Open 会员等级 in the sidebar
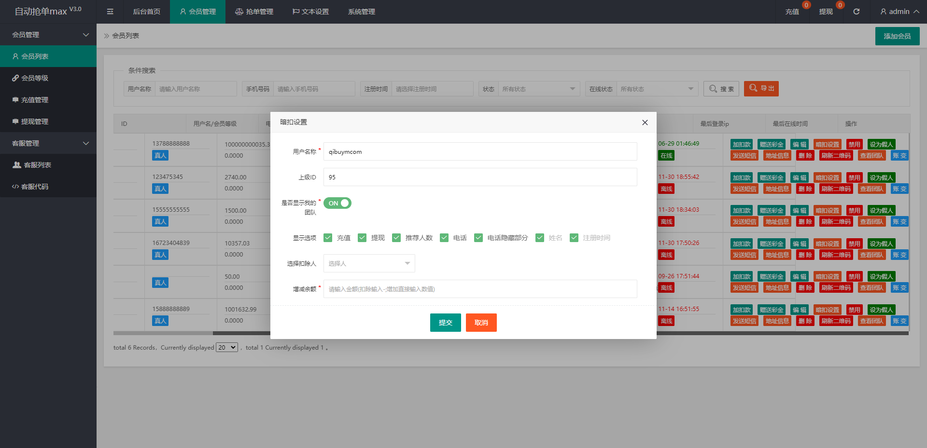The height and width of the screenshot is (448, 927). [x=48, y=78]
